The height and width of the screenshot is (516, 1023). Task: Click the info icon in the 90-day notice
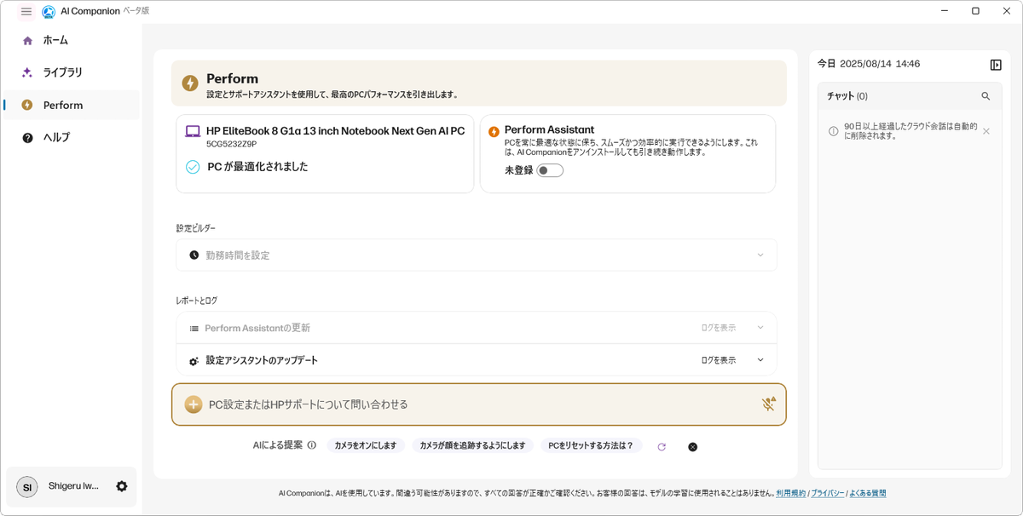point(833,131)
